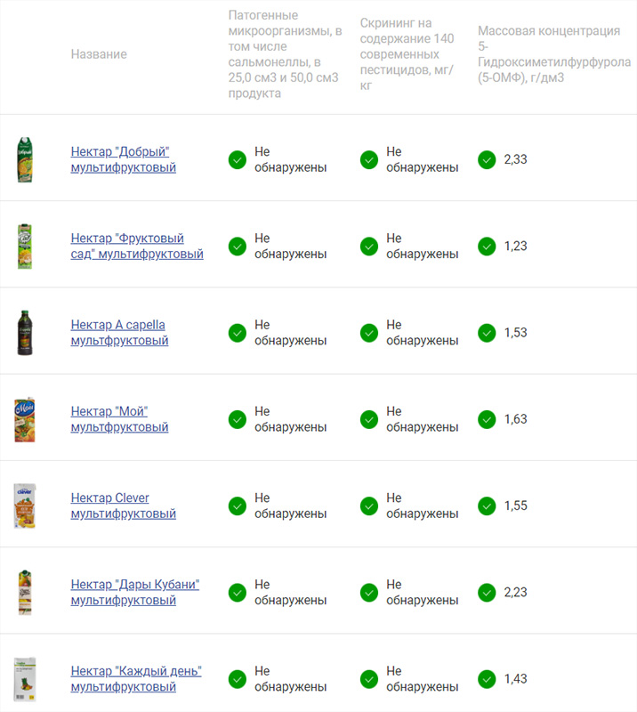
Task: Open the Нектар A capella мультфруктовый link
Action: (x=119, y=332)
